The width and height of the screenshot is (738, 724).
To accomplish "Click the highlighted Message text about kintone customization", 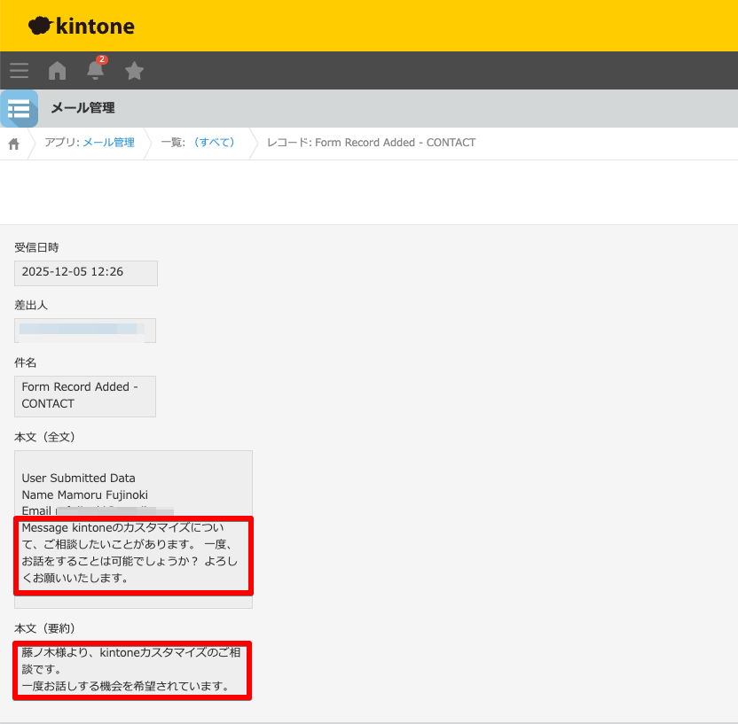I will click(x=133, y=554).
